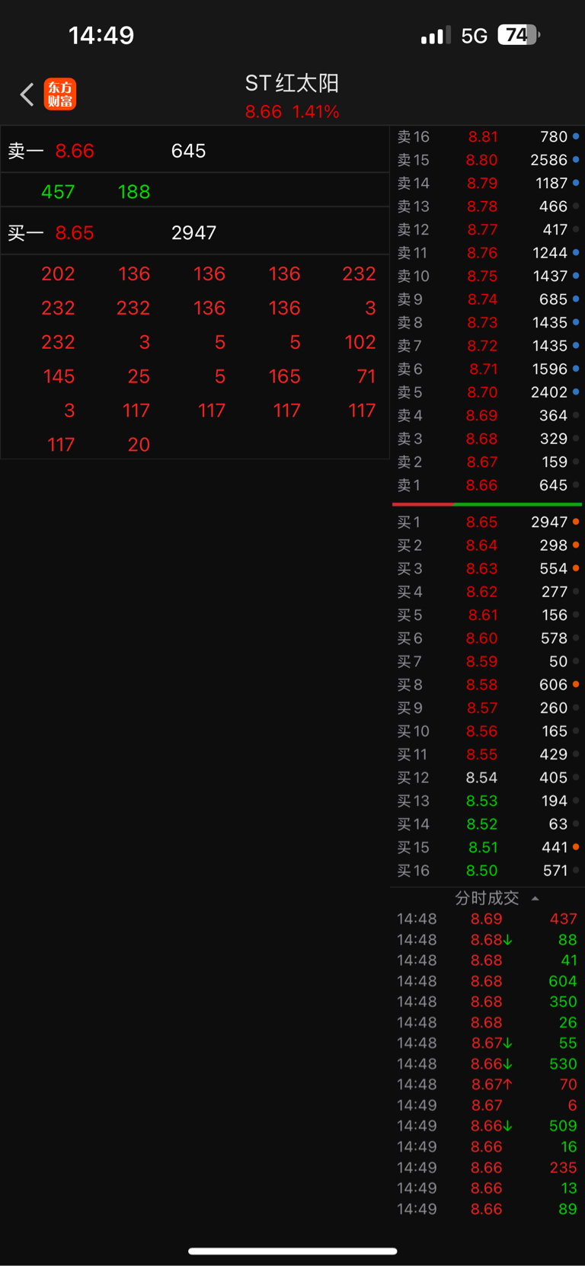
Task: Select the 卖10 8.75 order row
Action: click(487, 276)
